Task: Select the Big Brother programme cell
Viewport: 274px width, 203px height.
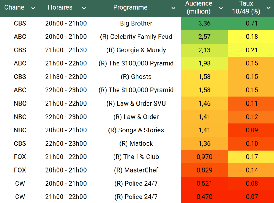Action: pyautogui.click(x=136, y=24)
